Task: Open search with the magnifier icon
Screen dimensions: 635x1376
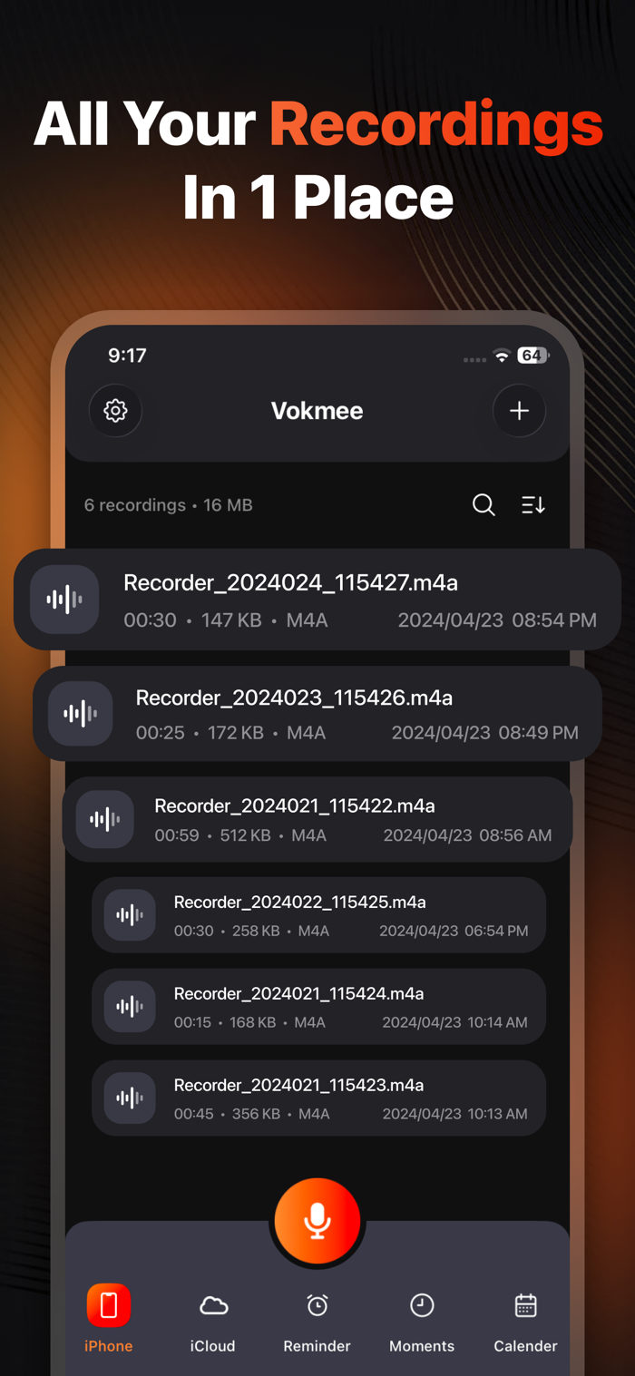Action: click(x=484, y=505)
